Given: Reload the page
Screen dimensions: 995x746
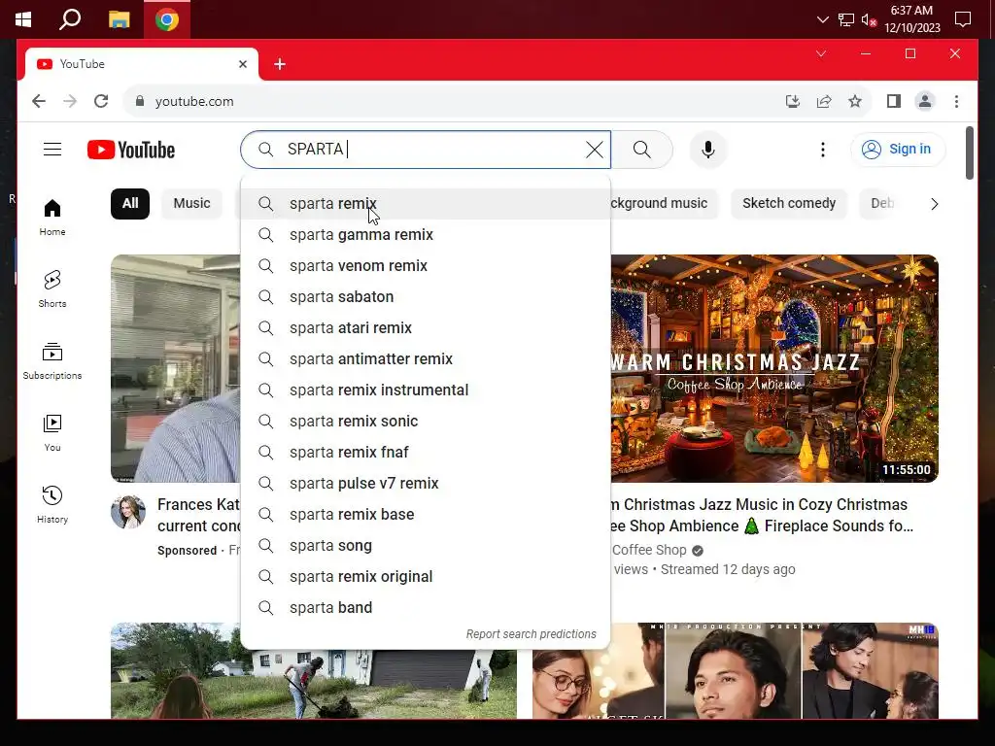Looking at the screenshot, I should [101, 101].
